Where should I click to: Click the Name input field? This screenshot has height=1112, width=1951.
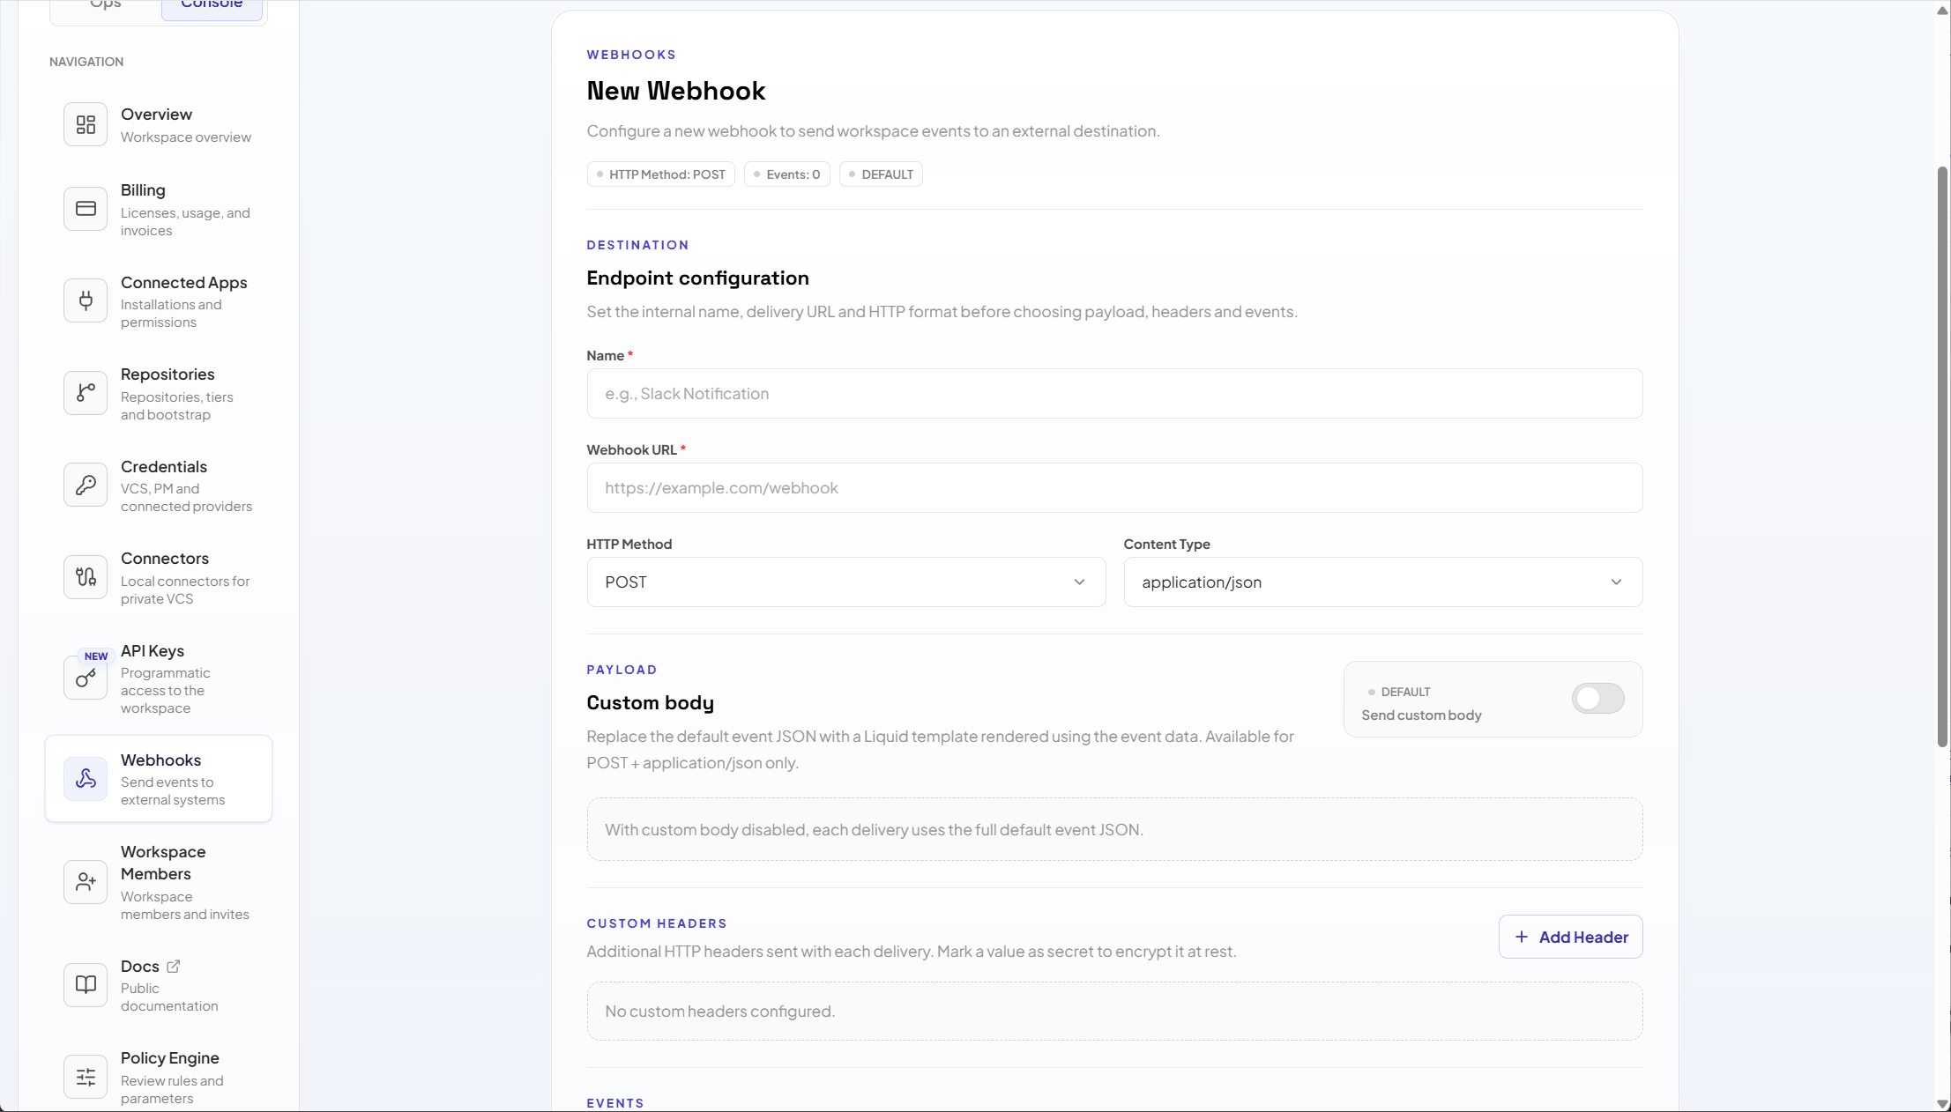(1114, 393)
